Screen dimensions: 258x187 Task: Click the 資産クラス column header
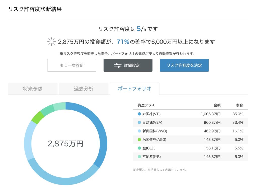(146, 105)
